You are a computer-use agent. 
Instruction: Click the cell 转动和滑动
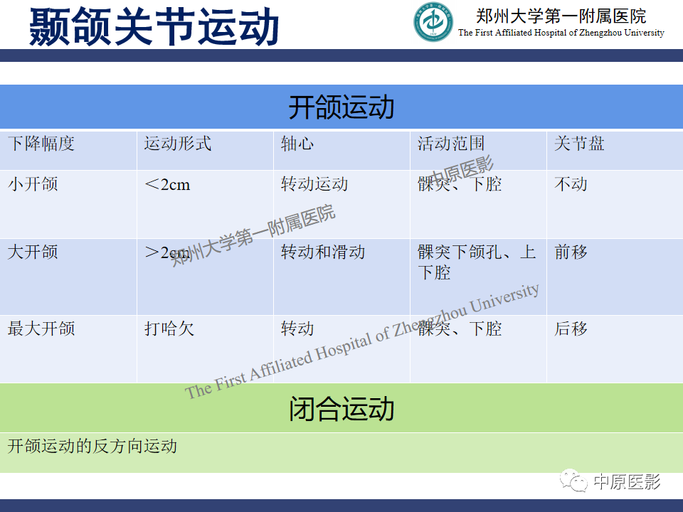coord(323,252)
